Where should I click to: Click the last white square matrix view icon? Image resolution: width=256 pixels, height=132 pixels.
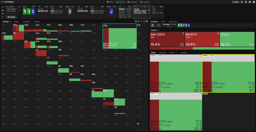tap(147, 21)
